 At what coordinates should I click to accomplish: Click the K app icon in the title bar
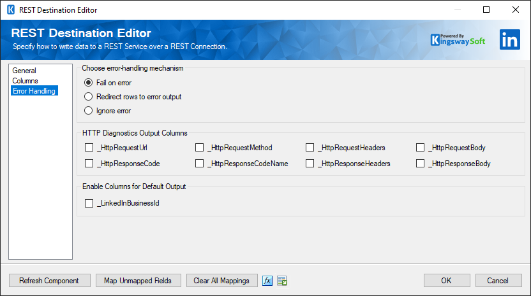pyautogui.click(x=11, y=10)
